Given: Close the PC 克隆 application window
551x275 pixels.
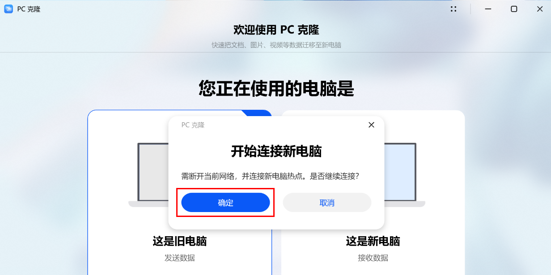Looking at the screenshot, I should point(540,9).
